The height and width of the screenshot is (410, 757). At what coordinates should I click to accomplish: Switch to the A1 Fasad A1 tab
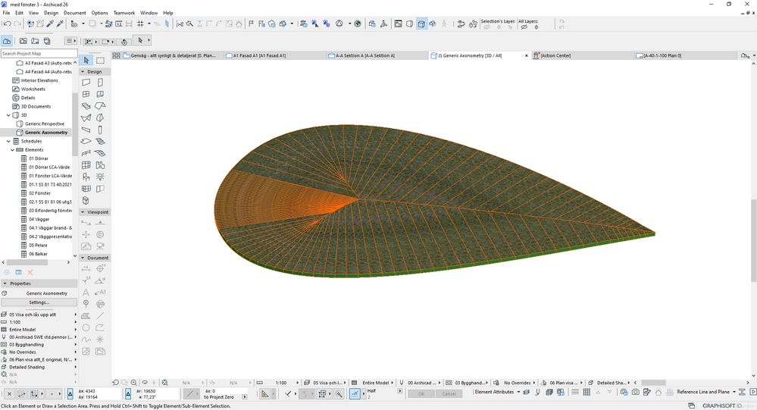[260, 55]
